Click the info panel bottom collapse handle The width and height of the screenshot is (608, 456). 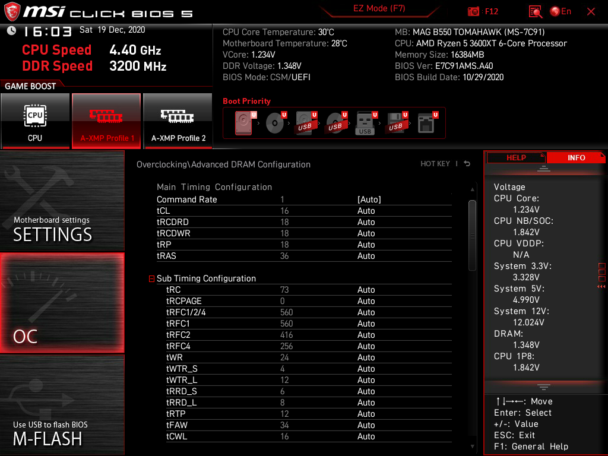[544, 387]
